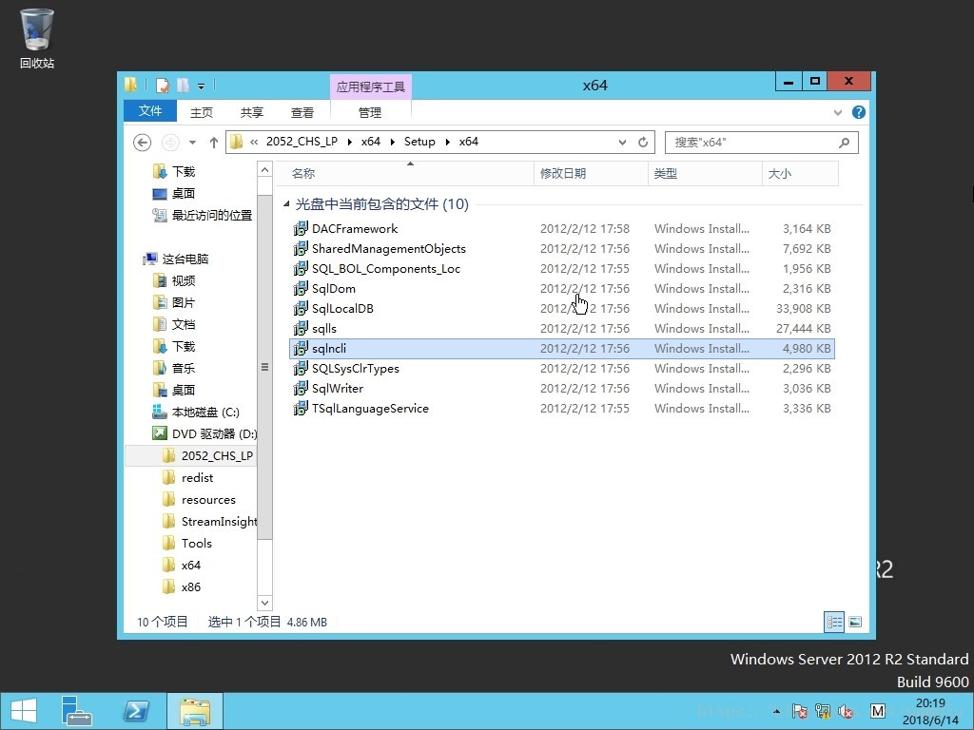Click the SqlLocalDB installer icon

(301, 309)
